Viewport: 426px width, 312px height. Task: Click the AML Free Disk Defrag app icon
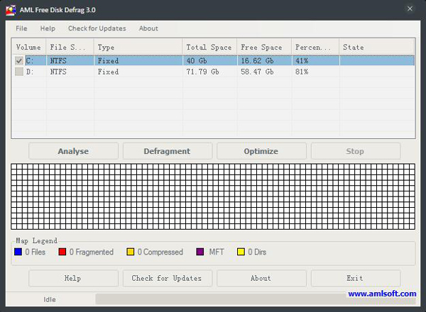[11, 10]
